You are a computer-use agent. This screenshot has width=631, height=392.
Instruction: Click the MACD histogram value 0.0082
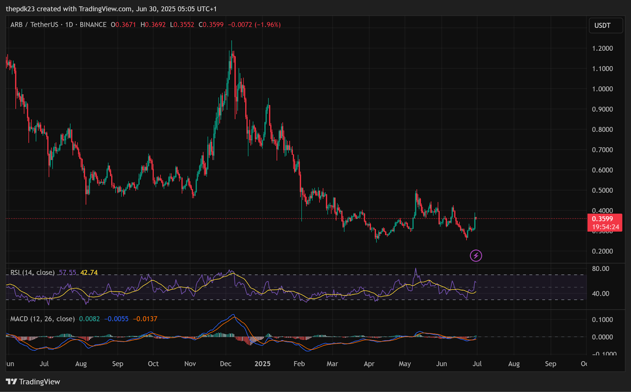90,319
